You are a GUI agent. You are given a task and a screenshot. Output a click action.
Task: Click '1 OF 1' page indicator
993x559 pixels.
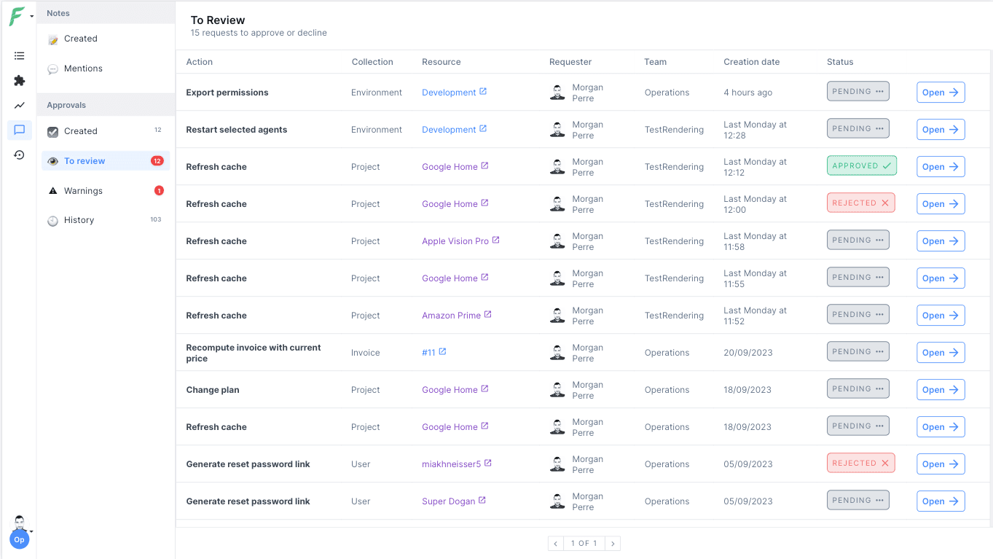pyautogui.click(x=584, y=544)
